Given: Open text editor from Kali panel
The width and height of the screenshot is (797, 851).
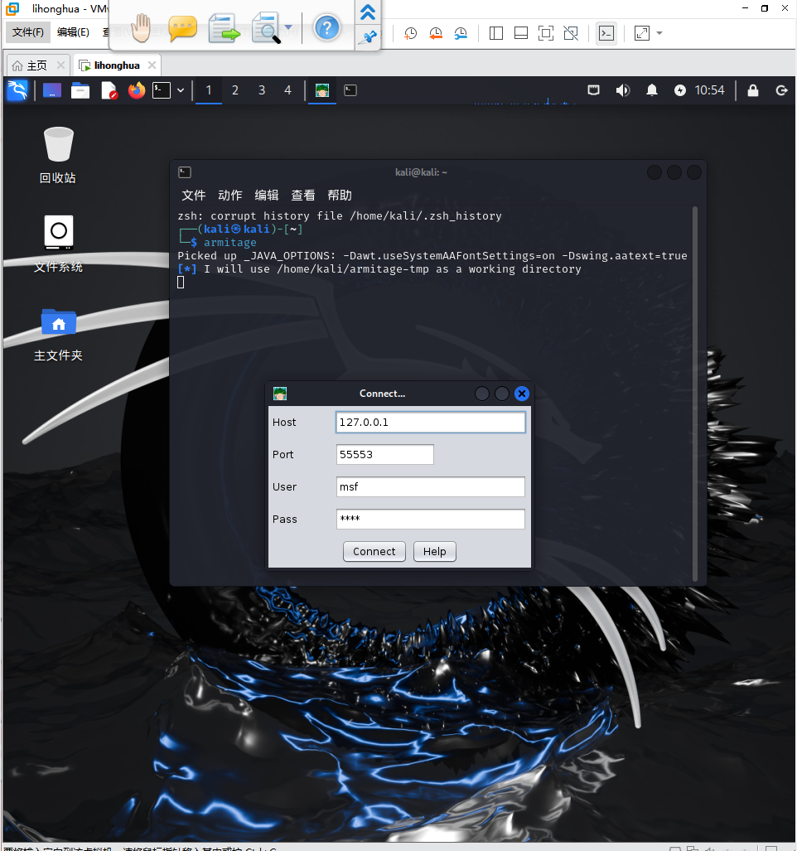Looking at the screenshot, I should click(x=109, y=90).
